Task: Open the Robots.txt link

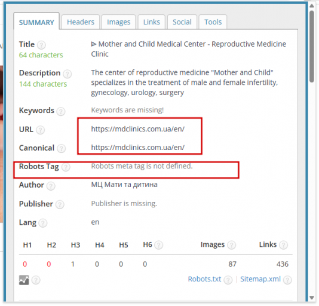Action: [x=204, y=279]
